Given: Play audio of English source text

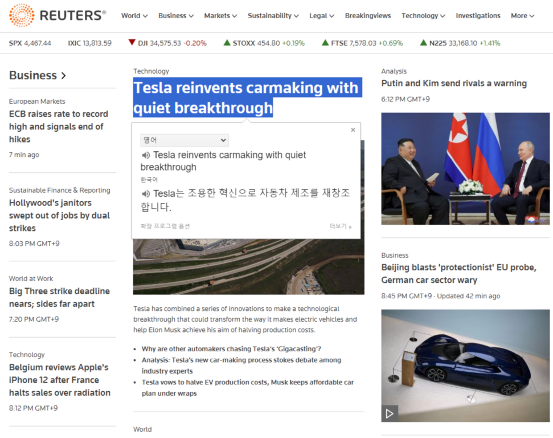Looking at the screenshot, I should click(146, 155).
